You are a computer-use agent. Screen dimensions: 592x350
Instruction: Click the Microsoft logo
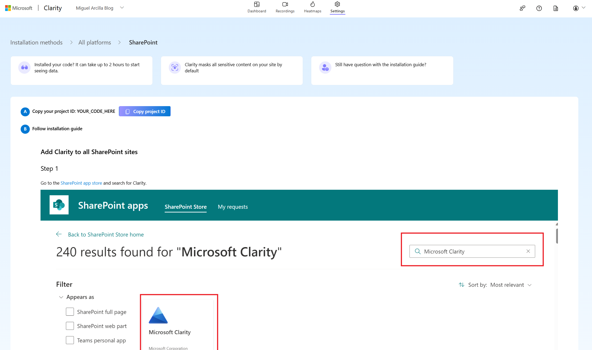pos(19,8)
